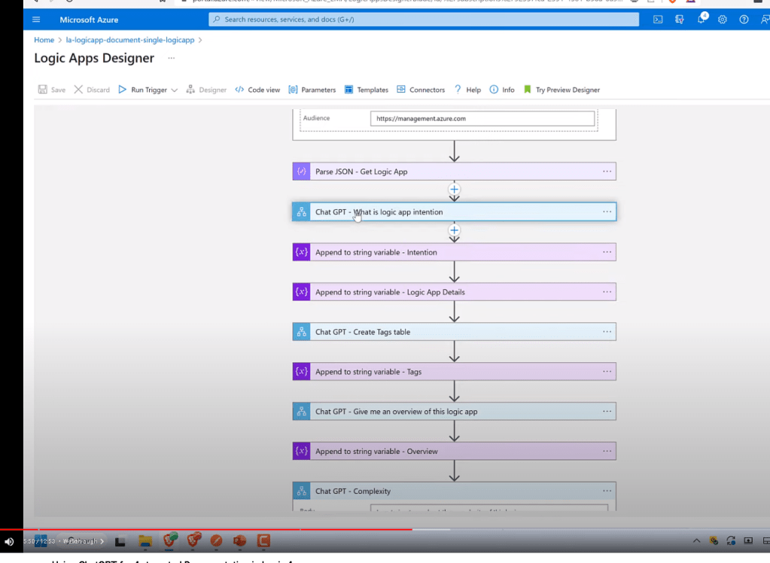Open Cloud Shell from the top bar
The height and width of the screenshot is (563, 770).
658,20
